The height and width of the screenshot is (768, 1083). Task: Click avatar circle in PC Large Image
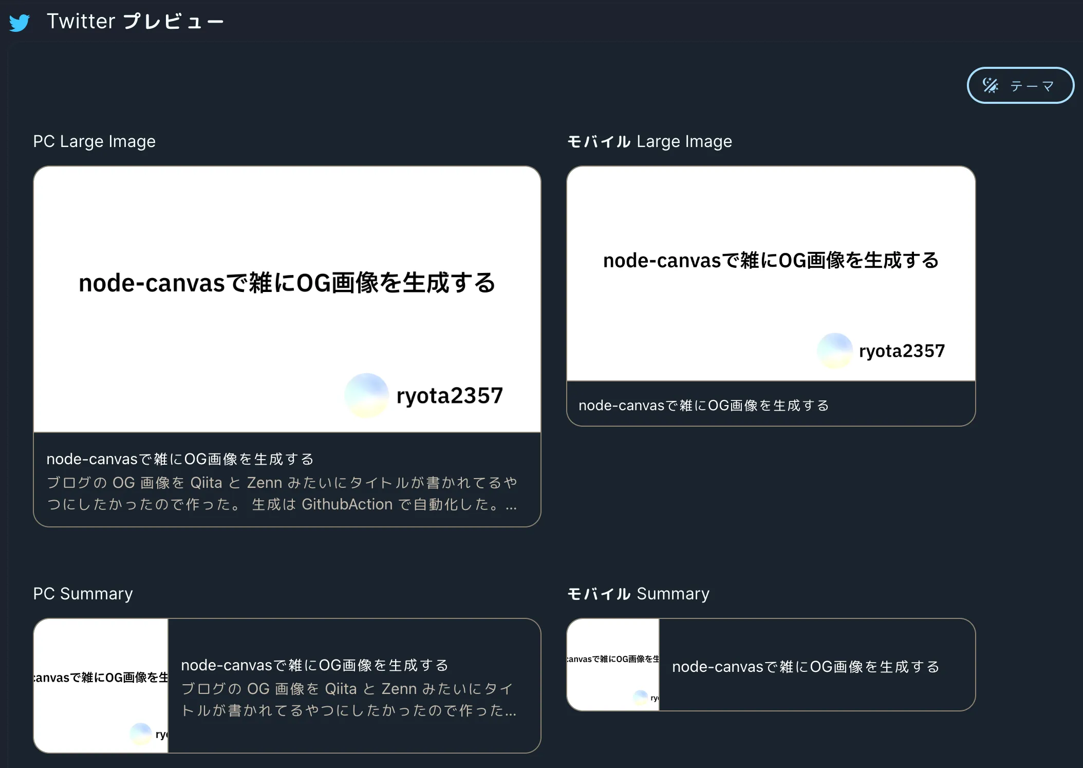[x=366, y=395]
